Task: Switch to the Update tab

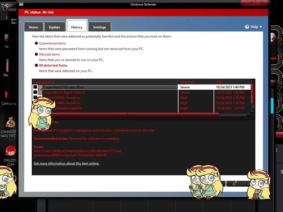Action: pyautogui.click(x=54, y=27)
